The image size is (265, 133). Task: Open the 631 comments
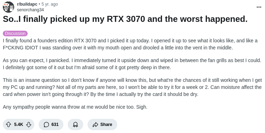click(51, 125)
